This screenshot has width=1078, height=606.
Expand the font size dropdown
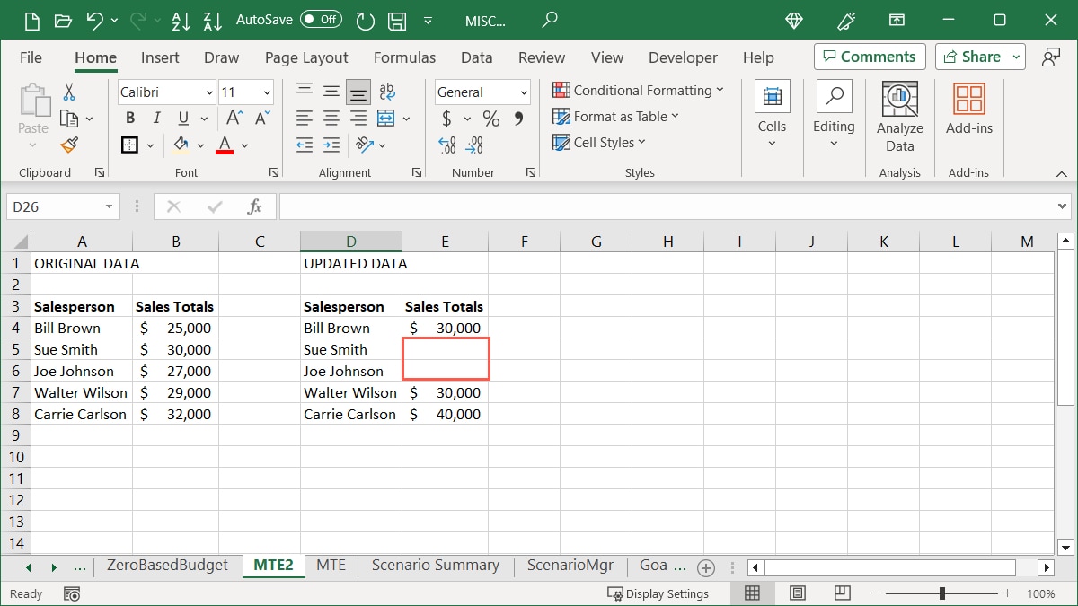(265, 92)
